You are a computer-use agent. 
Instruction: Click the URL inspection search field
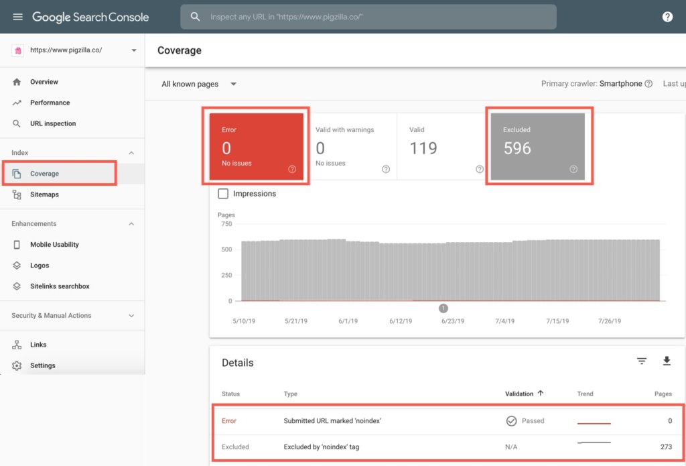pyautogui.click(x=368, y=17)
